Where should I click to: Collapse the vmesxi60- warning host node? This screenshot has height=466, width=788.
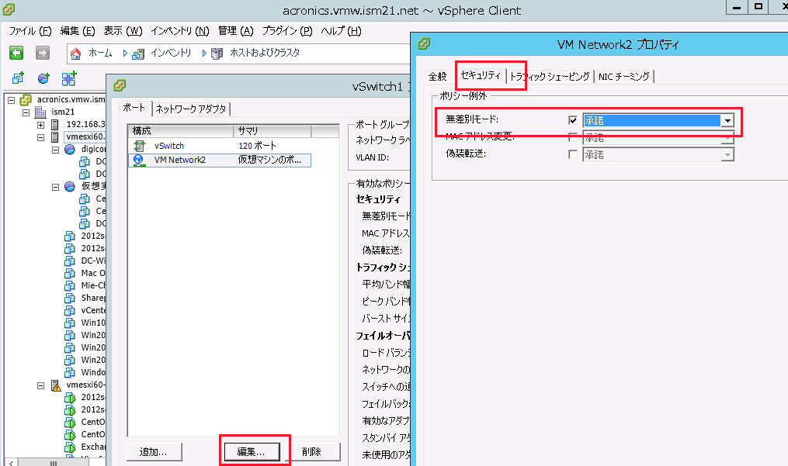pyautogui.click(x=40, y=385)
